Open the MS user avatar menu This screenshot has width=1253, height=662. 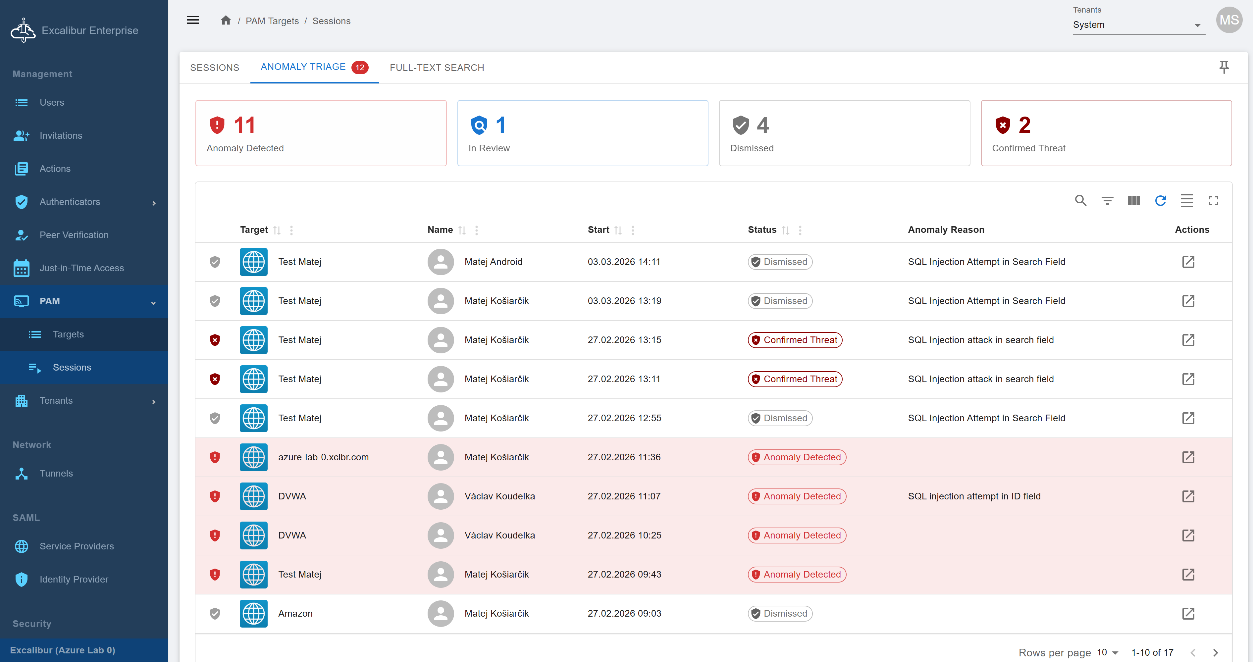[1229, 21]
